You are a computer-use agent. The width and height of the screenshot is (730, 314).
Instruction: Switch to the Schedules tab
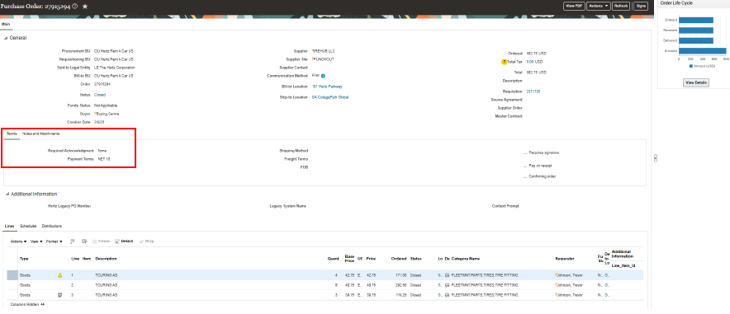[28, 226]
